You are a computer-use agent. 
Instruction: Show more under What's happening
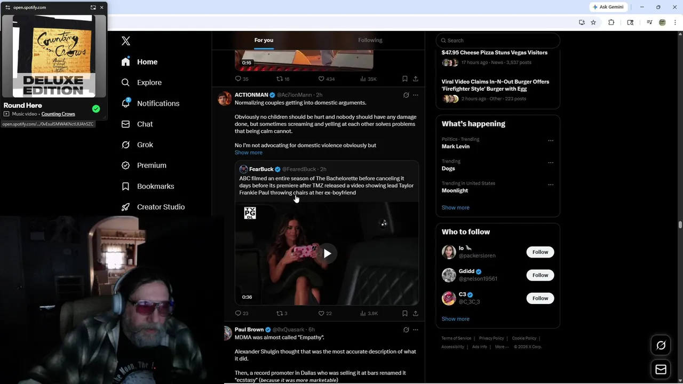coord(456,207)
